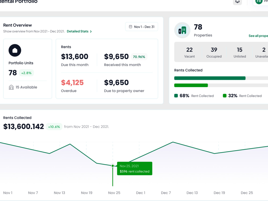
Task: Click $9,650 Due to property owner
Action: pyautogui.click(x=116, y=83)
